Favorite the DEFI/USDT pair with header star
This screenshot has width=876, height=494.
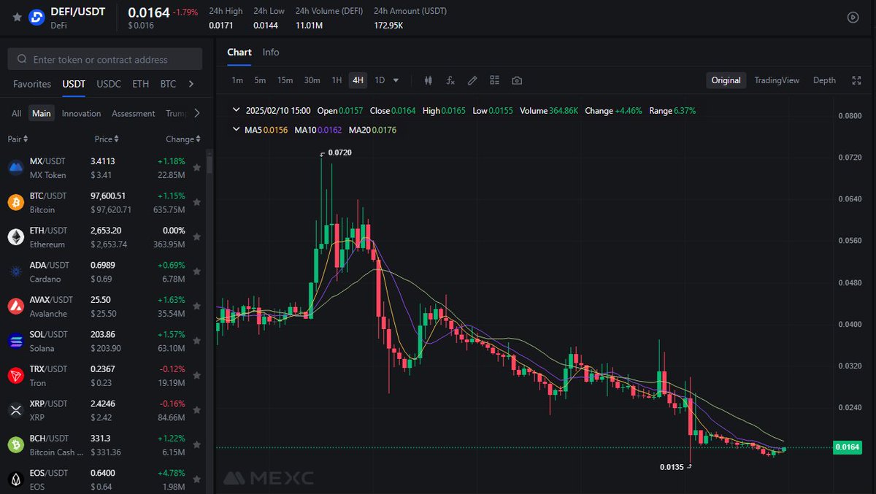point(17,17)
